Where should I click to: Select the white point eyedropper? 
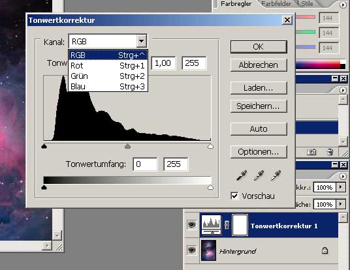point(276,175)
